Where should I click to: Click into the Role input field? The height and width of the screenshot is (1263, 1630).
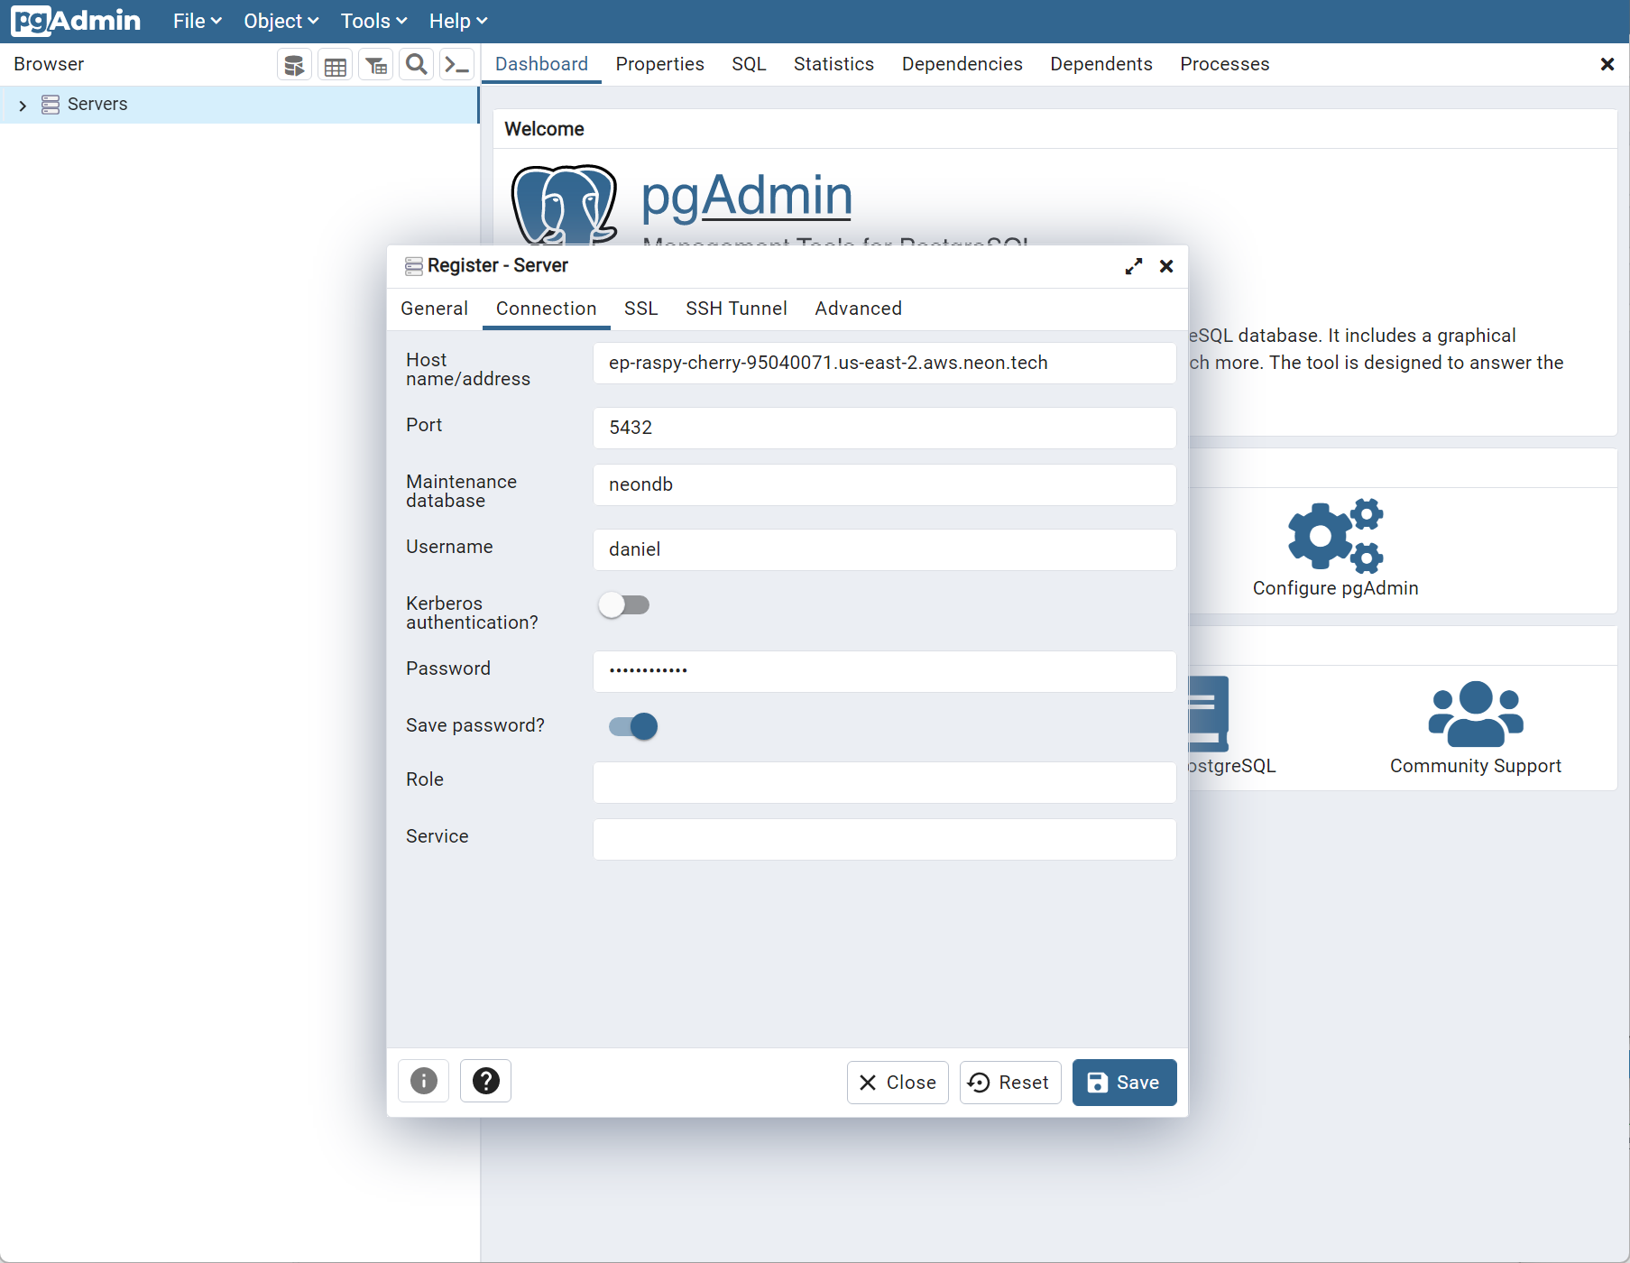884,782
